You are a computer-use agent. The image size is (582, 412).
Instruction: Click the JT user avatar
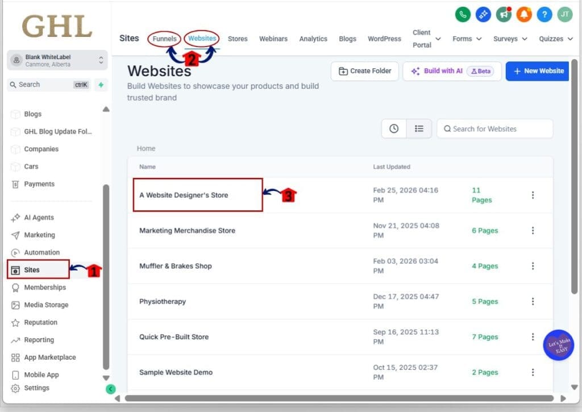pyautogui.click(x=564, y=14)
